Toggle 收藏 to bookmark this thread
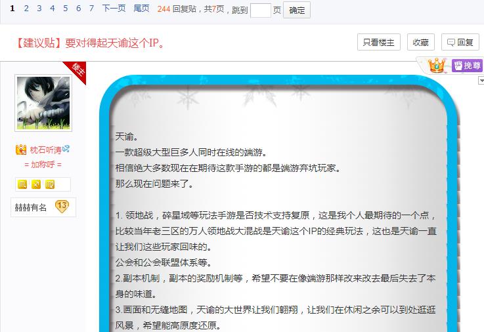 click(x=420, y=42)
